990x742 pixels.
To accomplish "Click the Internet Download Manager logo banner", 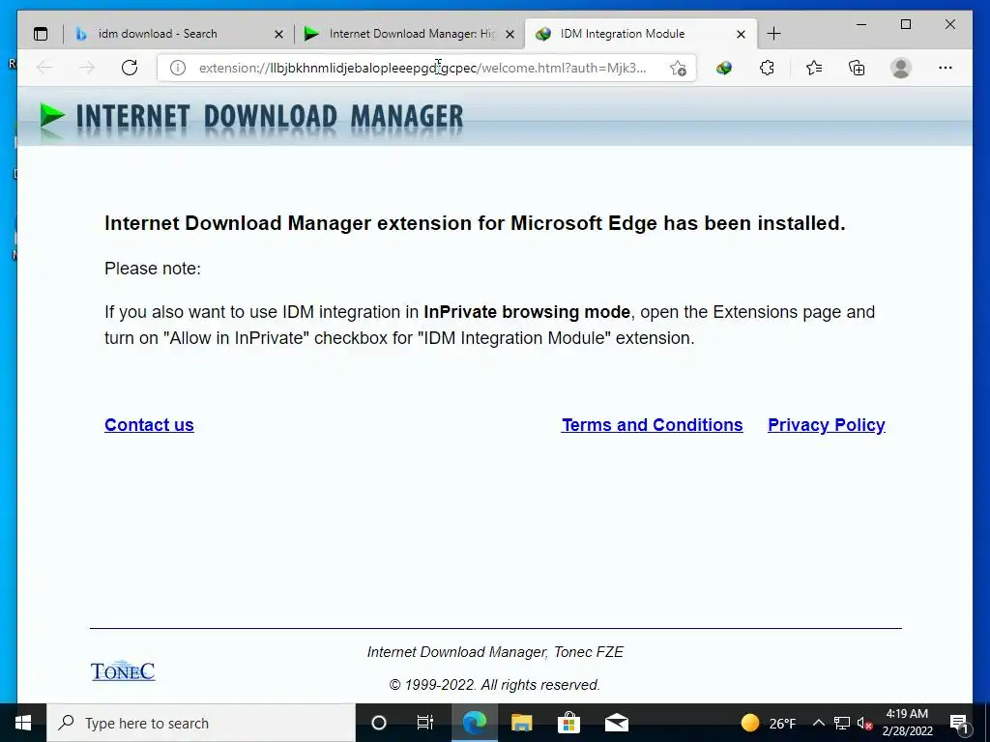I will 251,117.
